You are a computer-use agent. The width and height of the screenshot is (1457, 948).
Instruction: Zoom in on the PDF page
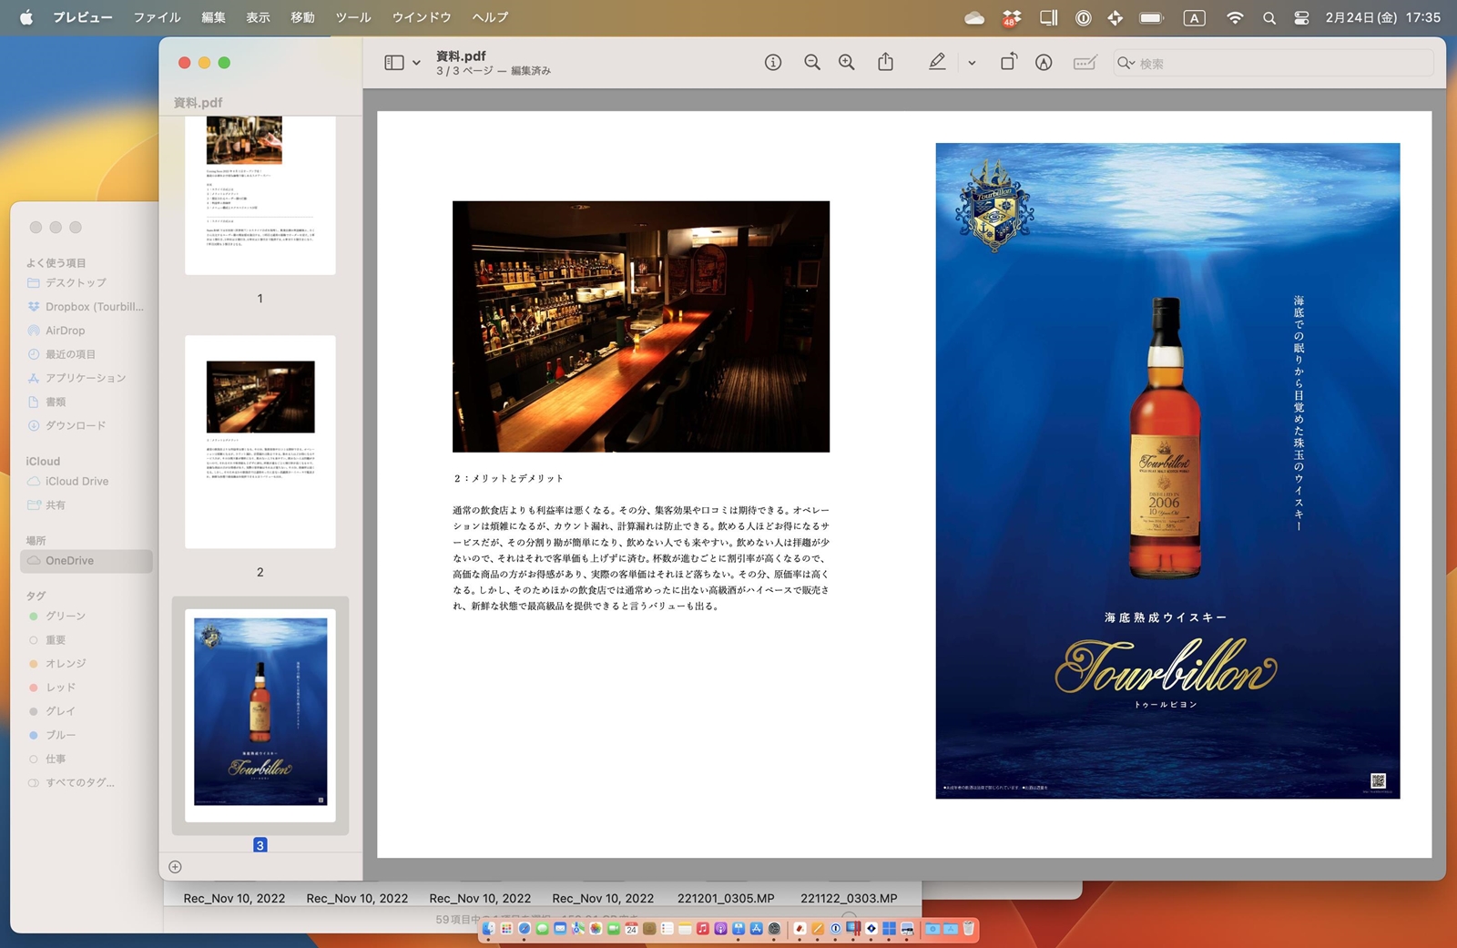[845, 62]
